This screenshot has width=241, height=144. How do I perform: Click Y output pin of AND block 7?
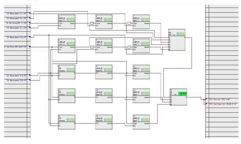184,38
